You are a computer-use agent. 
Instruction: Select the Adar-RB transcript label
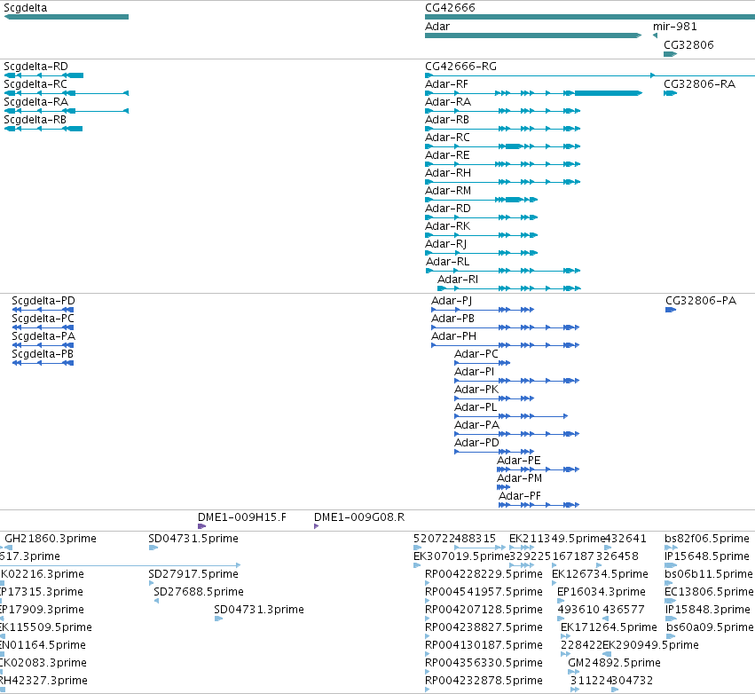(x=447, y=120)
